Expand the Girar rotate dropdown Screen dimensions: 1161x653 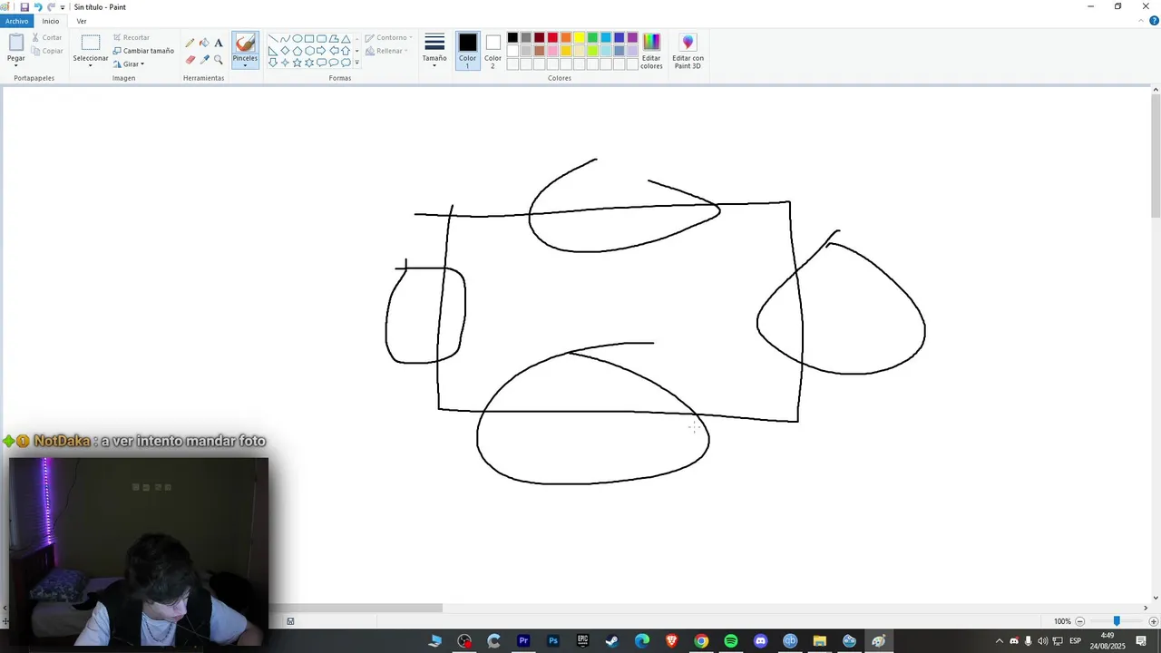tap(142, 64)
